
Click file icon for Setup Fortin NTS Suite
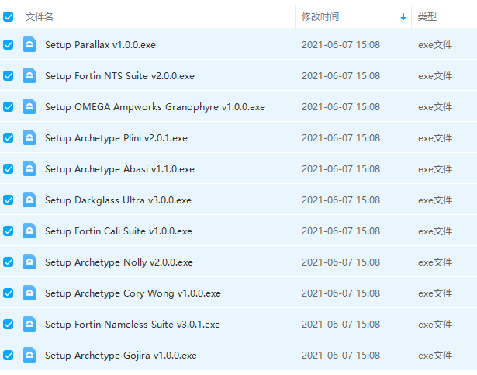(29, 75)
